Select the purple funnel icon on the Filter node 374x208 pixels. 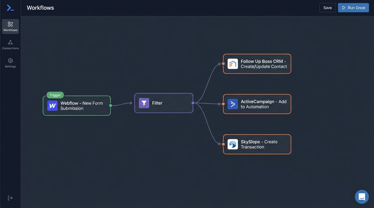point(144,103)
